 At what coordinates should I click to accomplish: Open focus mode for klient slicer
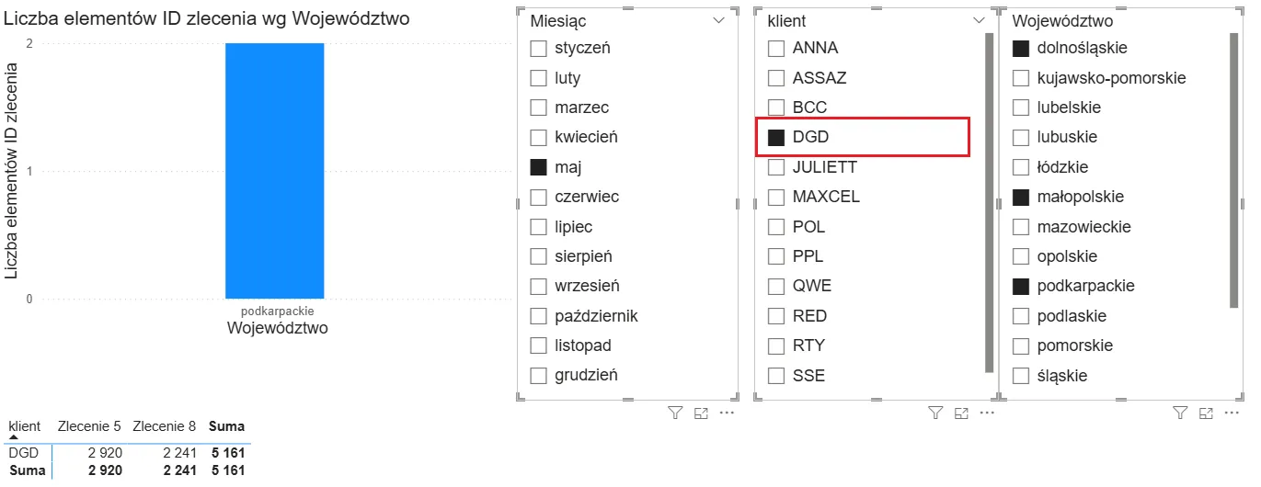tap(961, 413)
